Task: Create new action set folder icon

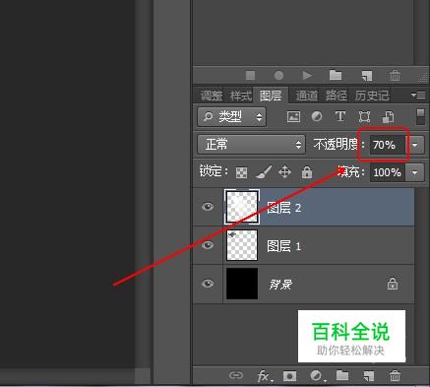Action: coord(336,75)
